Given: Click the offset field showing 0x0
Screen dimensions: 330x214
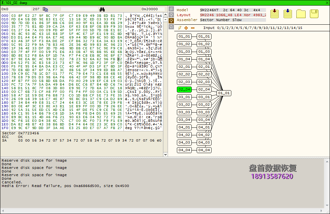Looking at the screenshot, I should (16, 9).
